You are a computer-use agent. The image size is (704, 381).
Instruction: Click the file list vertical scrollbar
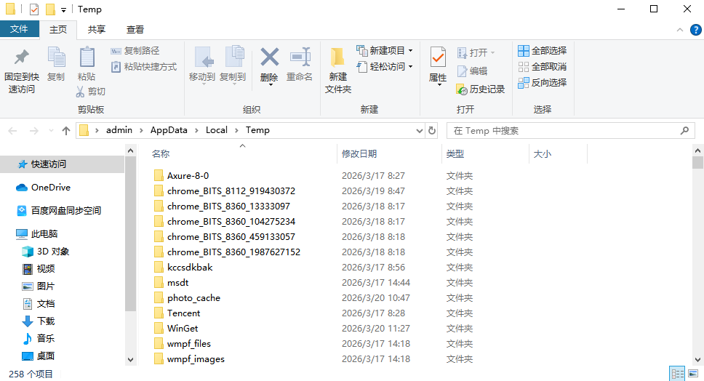tap(697, 254)
